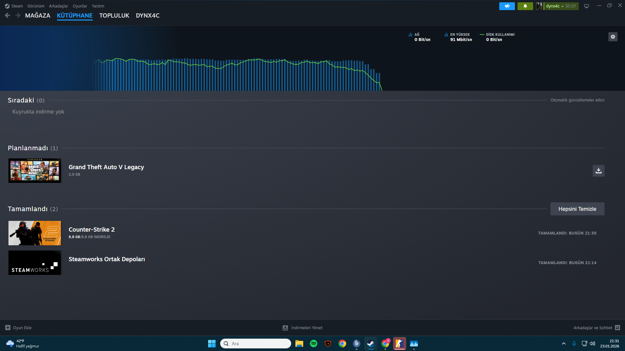
Task: Open the taskbar clock showing 21:31
Action: point(609,344)
